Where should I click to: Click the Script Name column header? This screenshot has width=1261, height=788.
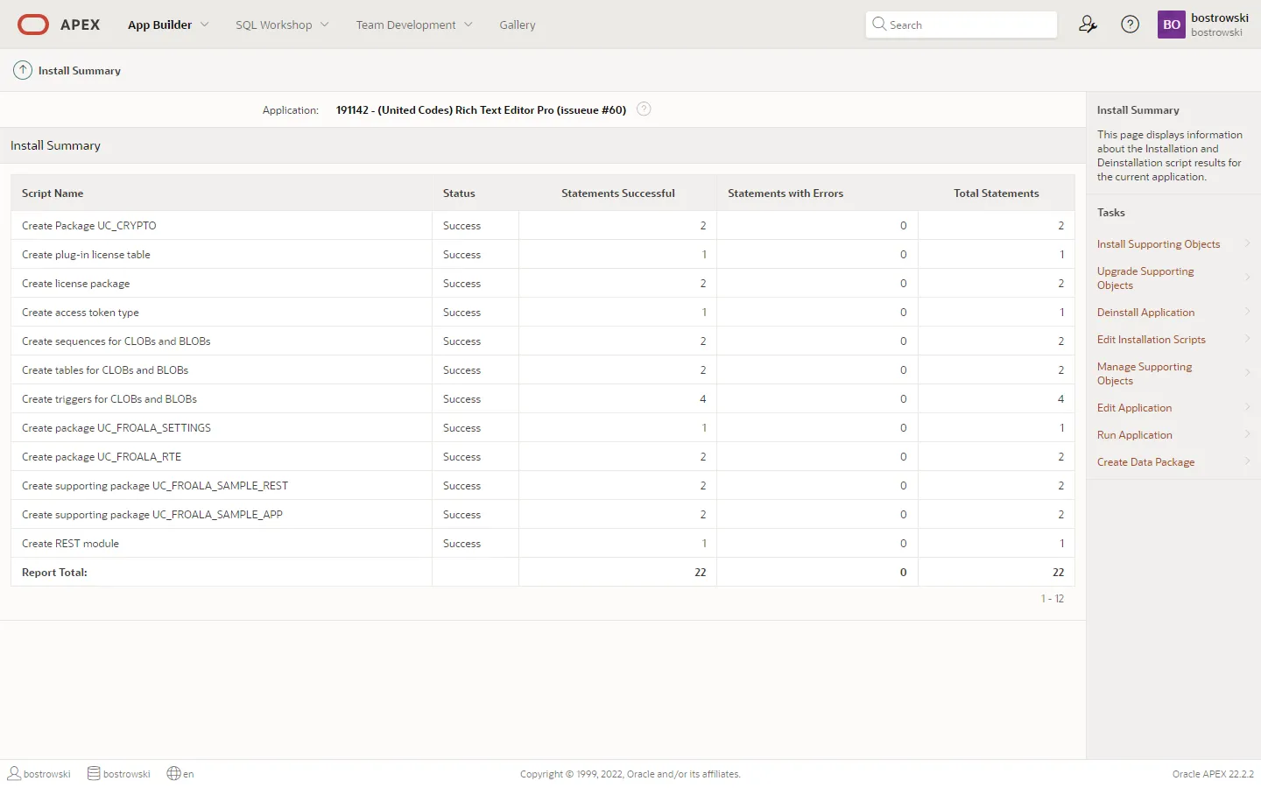click(53, 193)
